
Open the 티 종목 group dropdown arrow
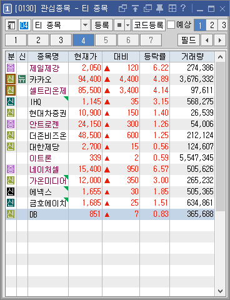[85, 26]
